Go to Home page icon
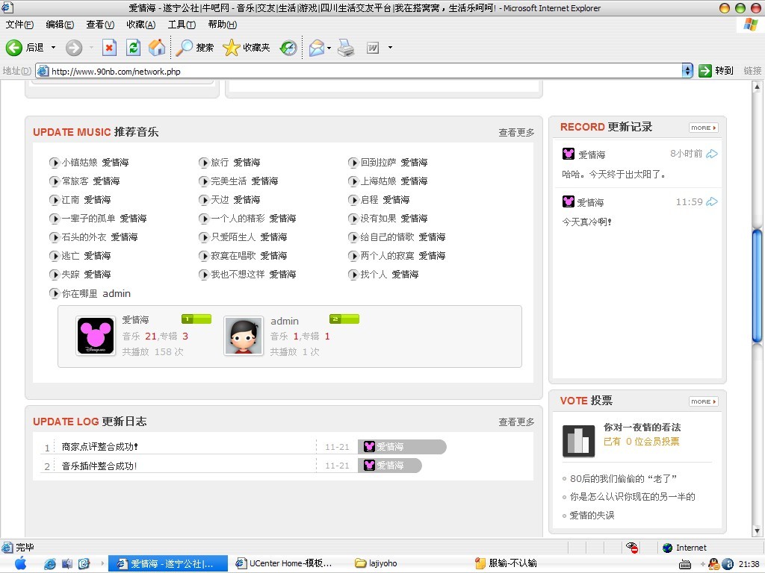The height and width of the screenshot is (573, 765). tap(157, 47)
